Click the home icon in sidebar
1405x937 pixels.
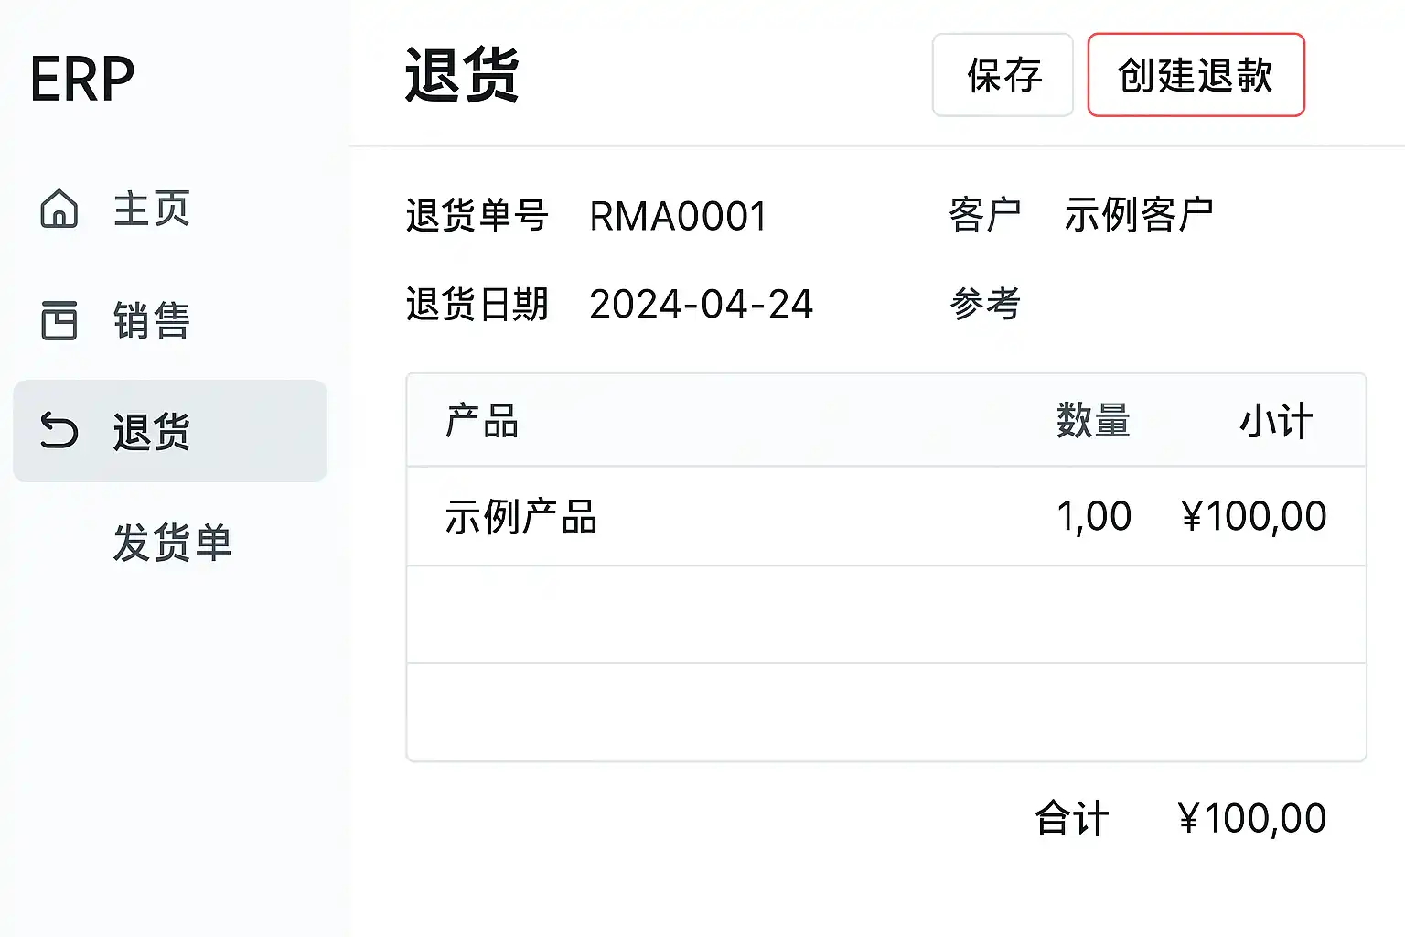pos(59,209)
